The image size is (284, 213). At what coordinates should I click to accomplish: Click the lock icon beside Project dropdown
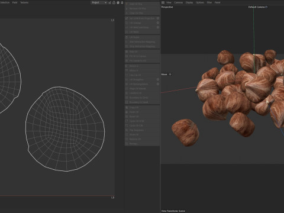114,2
